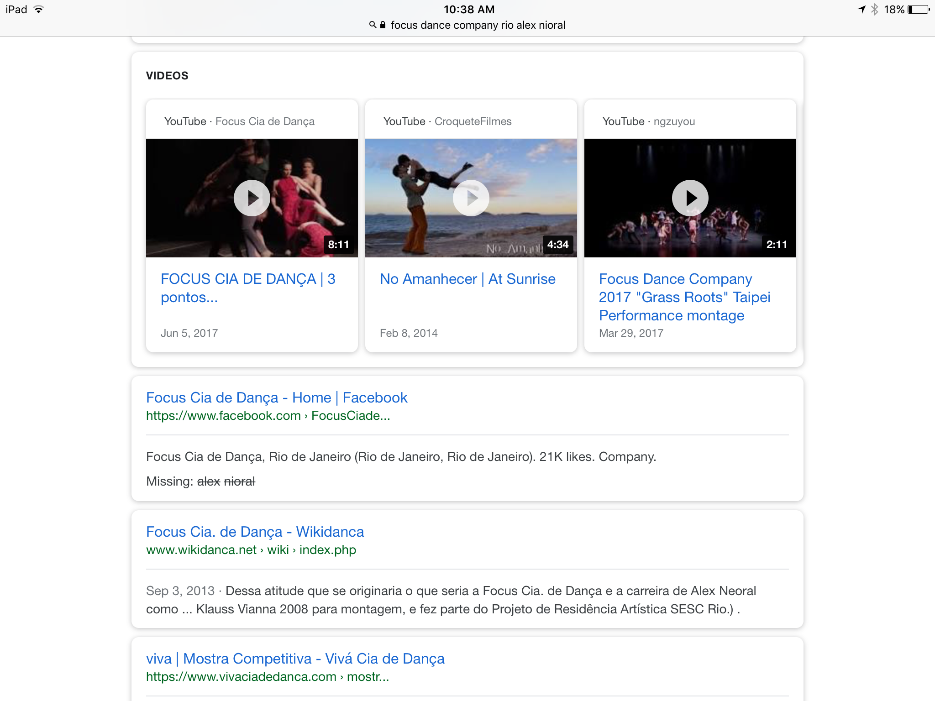Tap the vivaciadedanca.com URL
935x701 pixels.
coord(268,677)
